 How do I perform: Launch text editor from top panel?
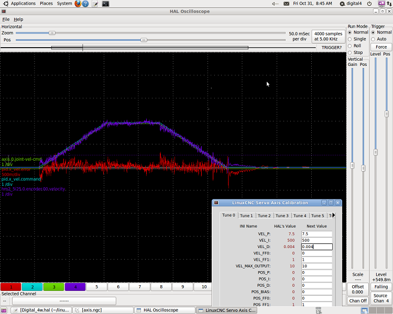95,4
